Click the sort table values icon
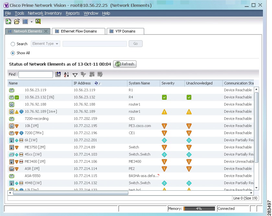Viewport: 272px width, 216px height. click(x=66, y=74)
